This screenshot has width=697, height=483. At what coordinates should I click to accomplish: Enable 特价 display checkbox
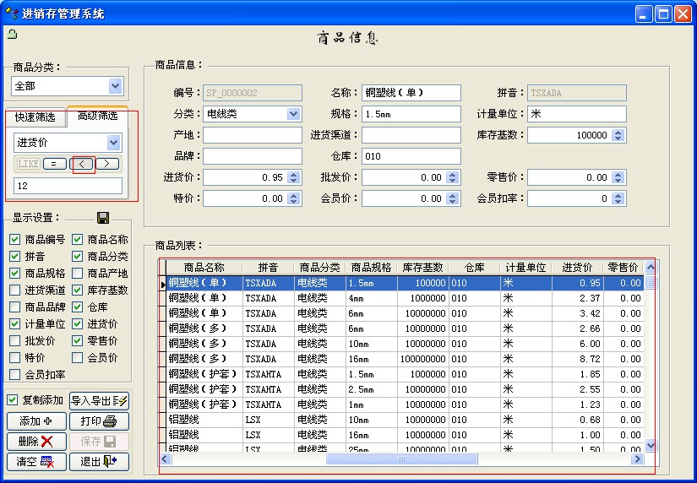point(14,358)
